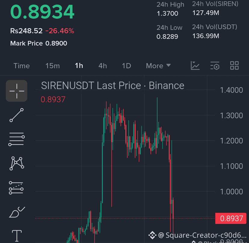The height and width of the screenshot is (243, 249).
Task: Select the text annotation tool
Action: click(17, 236)
